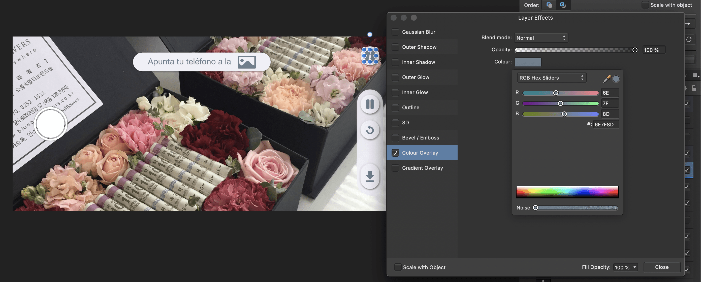Click the hex code input field
Viewport: 701px width, 282px height.
(x=606, y=125)
